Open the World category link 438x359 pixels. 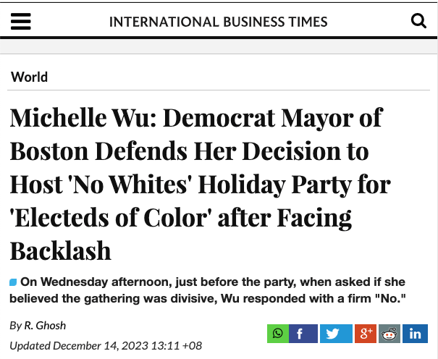(30, 77)
